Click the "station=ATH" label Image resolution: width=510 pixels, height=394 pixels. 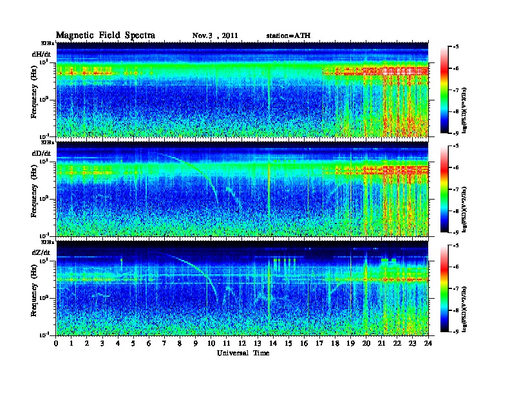[288, 35]
